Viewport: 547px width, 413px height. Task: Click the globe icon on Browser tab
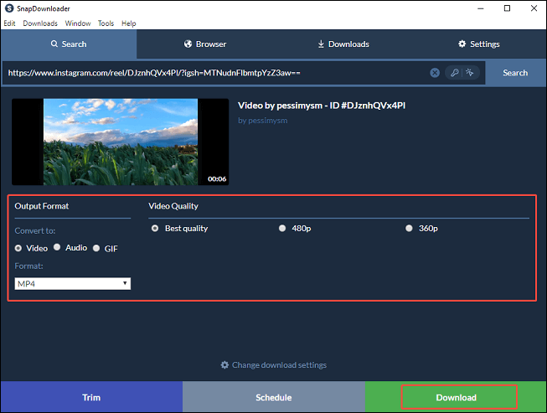pyautogui.click(x=188, y=44)
